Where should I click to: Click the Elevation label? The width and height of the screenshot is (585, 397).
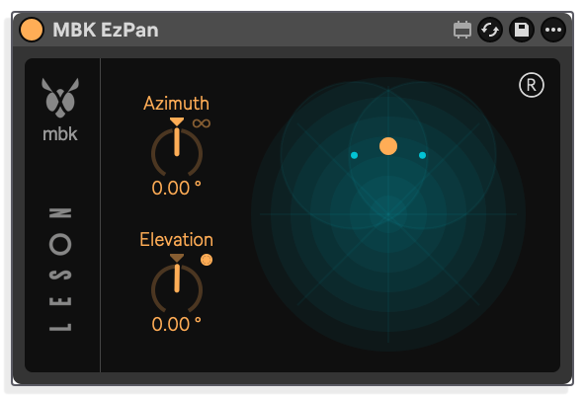(177, 240)
